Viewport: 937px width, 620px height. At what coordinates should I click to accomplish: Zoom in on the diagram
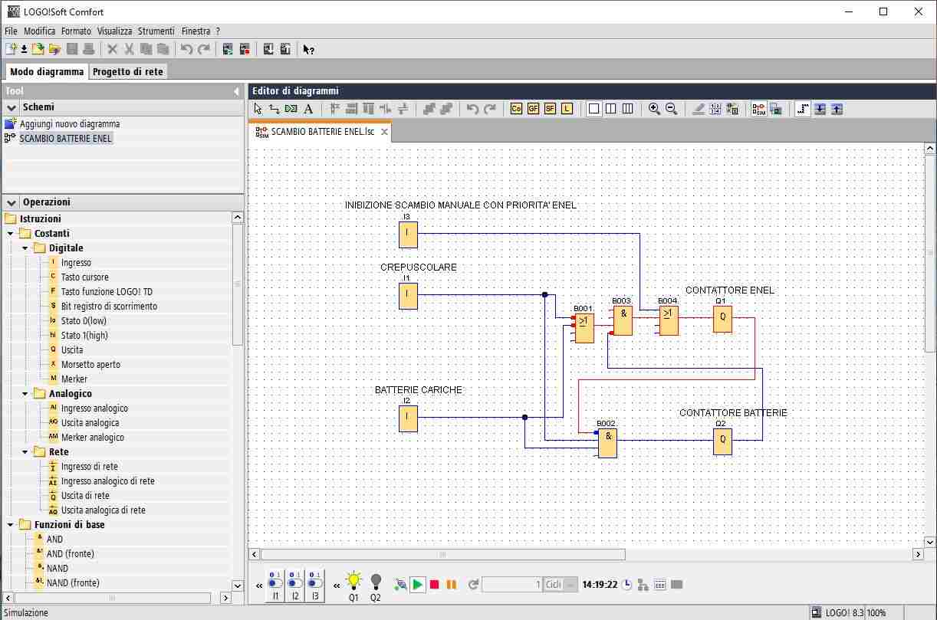pos(654,109)
